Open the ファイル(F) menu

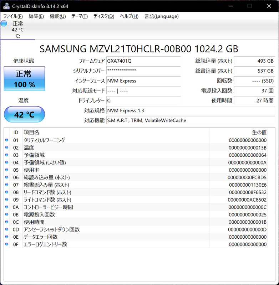coord(13,16)
